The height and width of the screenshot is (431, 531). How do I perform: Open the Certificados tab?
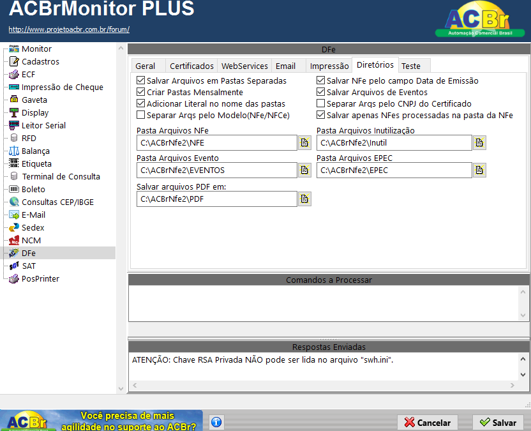tap(191, 66)
